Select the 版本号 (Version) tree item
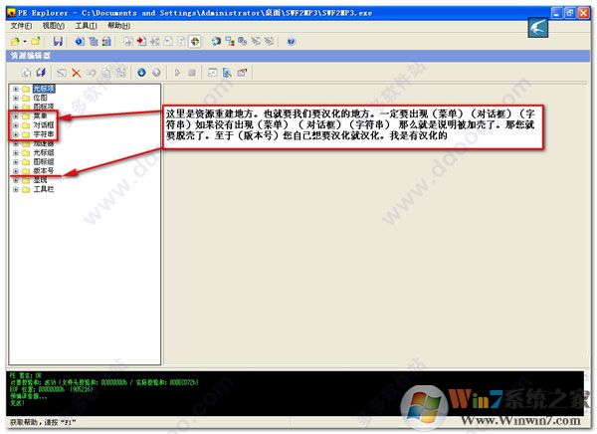Screen dimensions: 597x434 (x=45, y=170)
